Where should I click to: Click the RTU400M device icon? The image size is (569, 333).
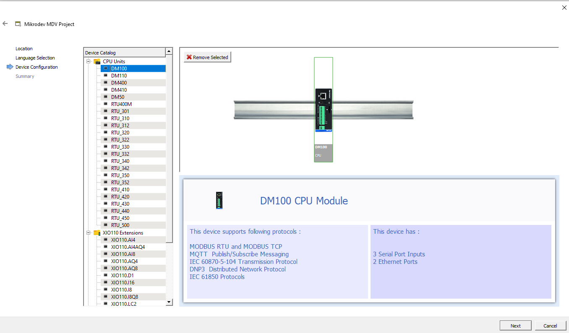[106, 104]
